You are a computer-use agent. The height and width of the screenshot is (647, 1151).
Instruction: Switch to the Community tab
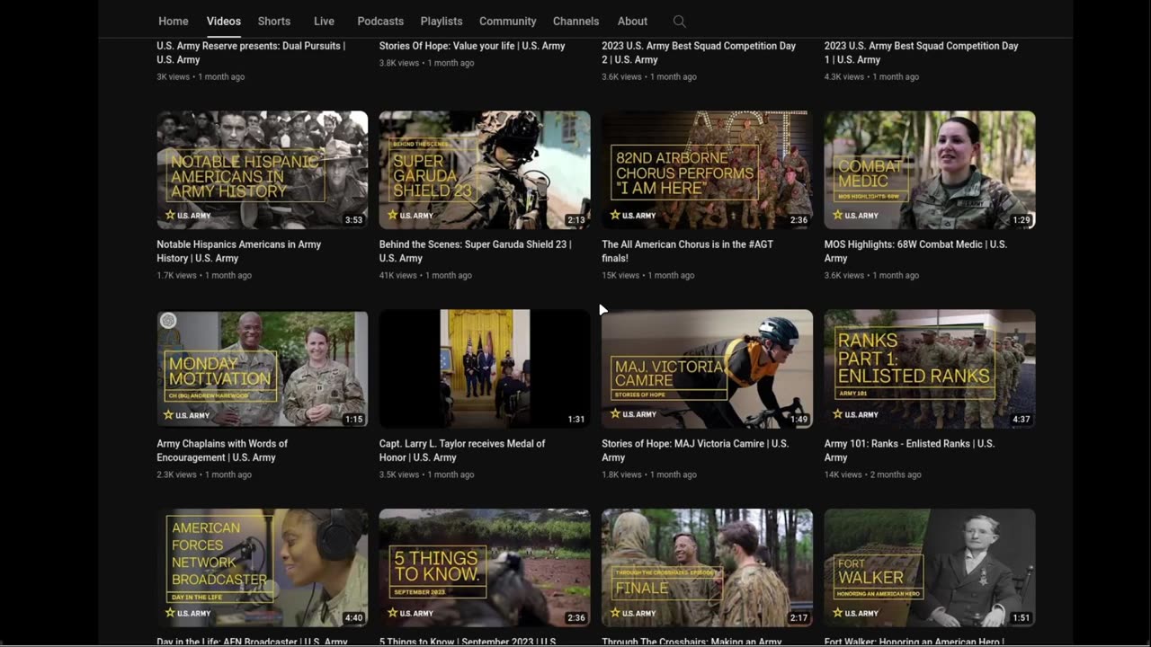coord(507,22)
